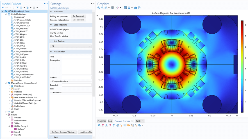This screenshot has width=248, height=139.
Task: Open the Model Builder panel menu arrow
Action: [45, 4]
